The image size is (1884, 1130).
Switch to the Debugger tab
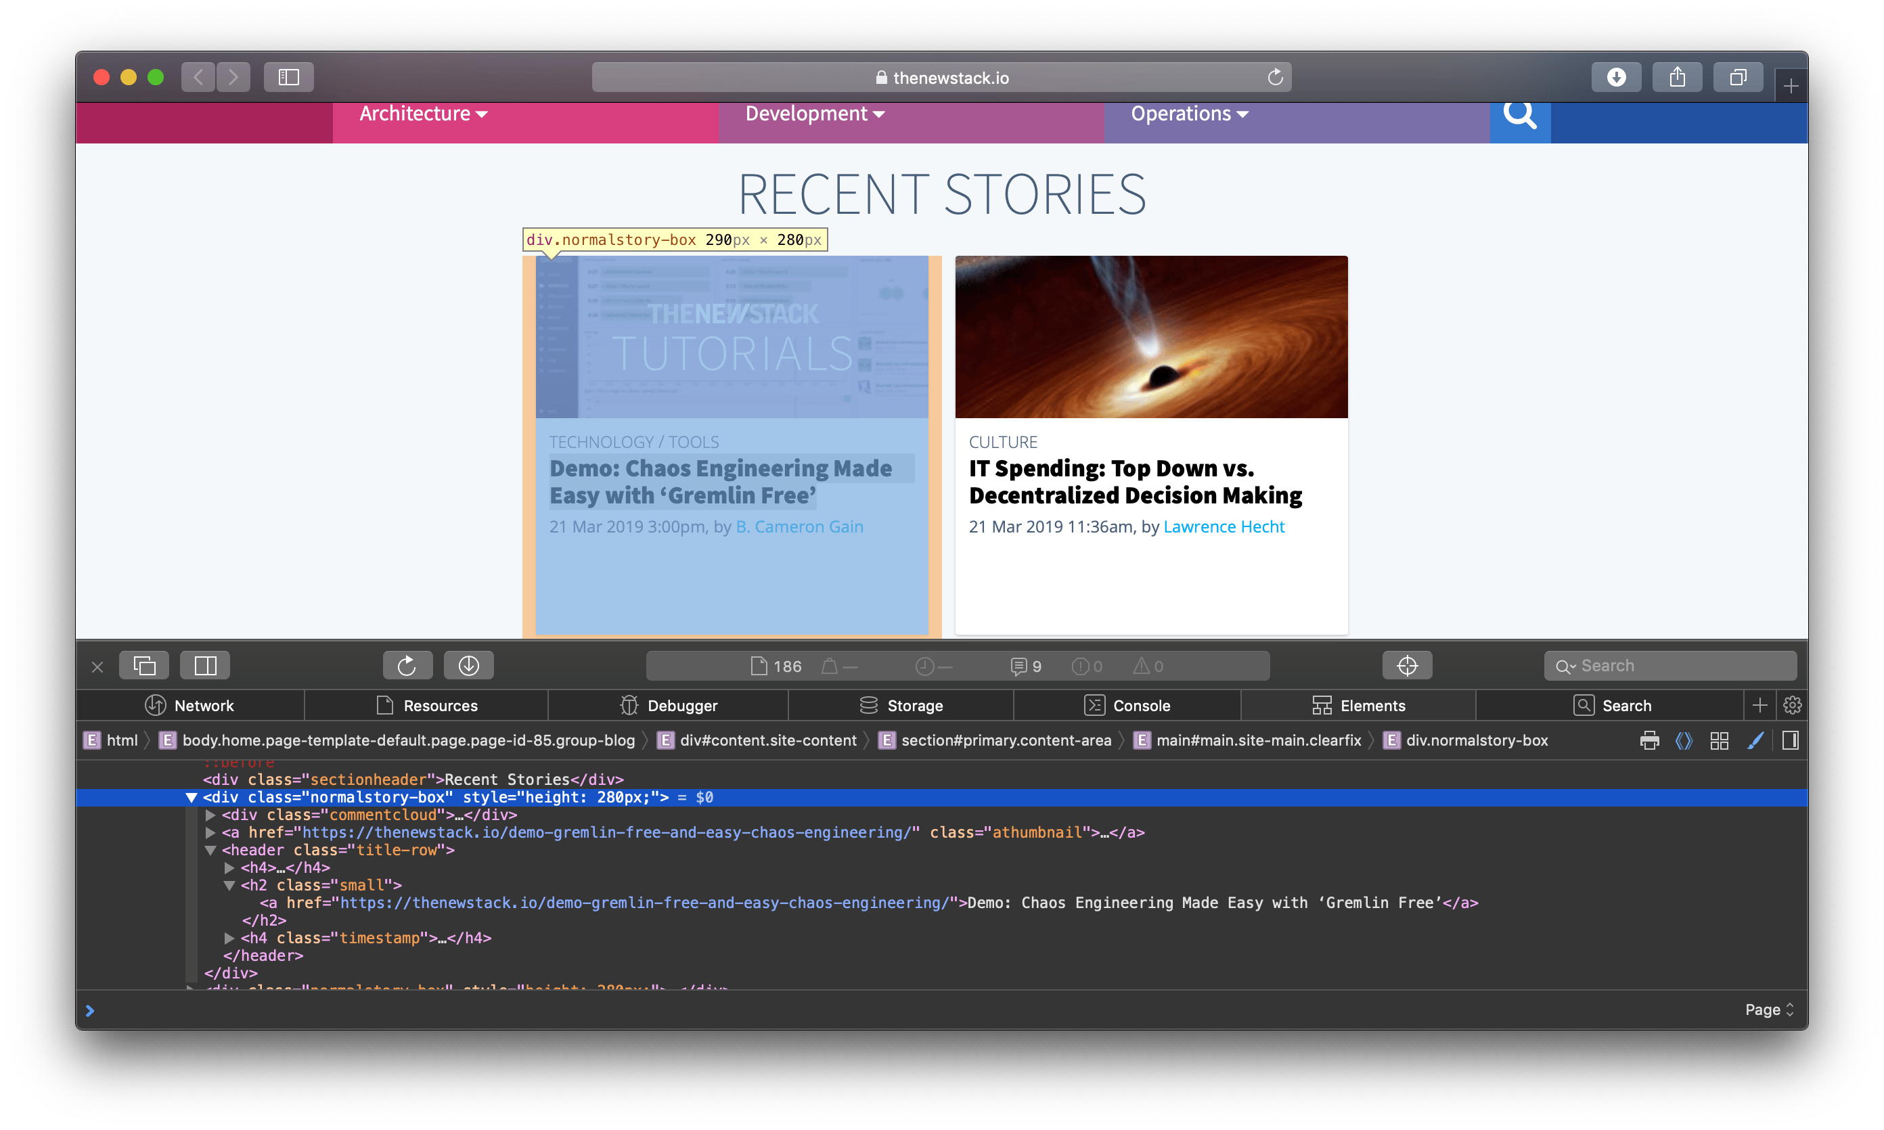(669, 705)
